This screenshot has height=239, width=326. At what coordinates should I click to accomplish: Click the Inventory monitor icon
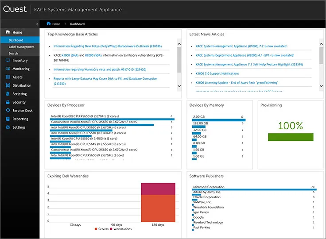tap(8, 61)
